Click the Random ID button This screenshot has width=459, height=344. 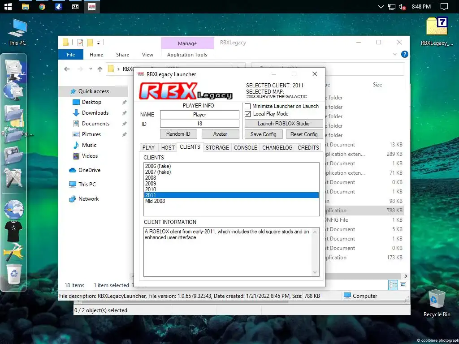point(178,134)
